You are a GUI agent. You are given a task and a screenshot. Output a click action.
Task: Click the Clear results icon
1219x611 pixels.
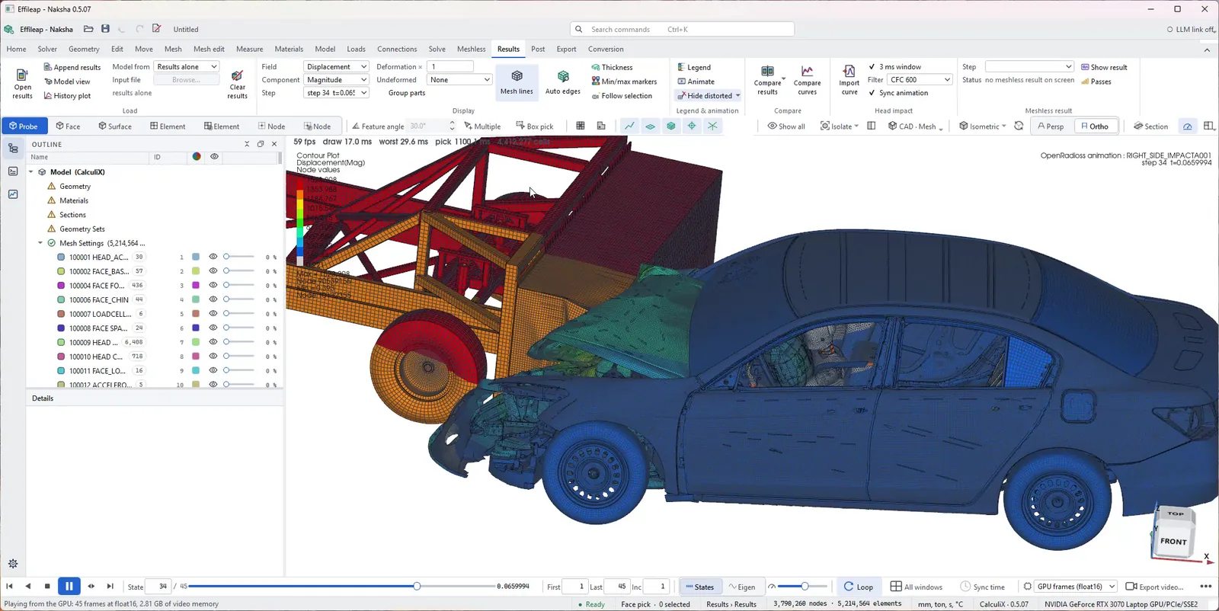tap(237, 83)
